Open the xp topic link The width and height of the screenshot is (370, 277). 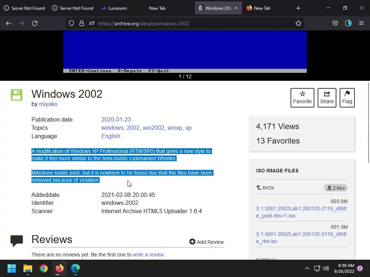click(x=188, y=128)
